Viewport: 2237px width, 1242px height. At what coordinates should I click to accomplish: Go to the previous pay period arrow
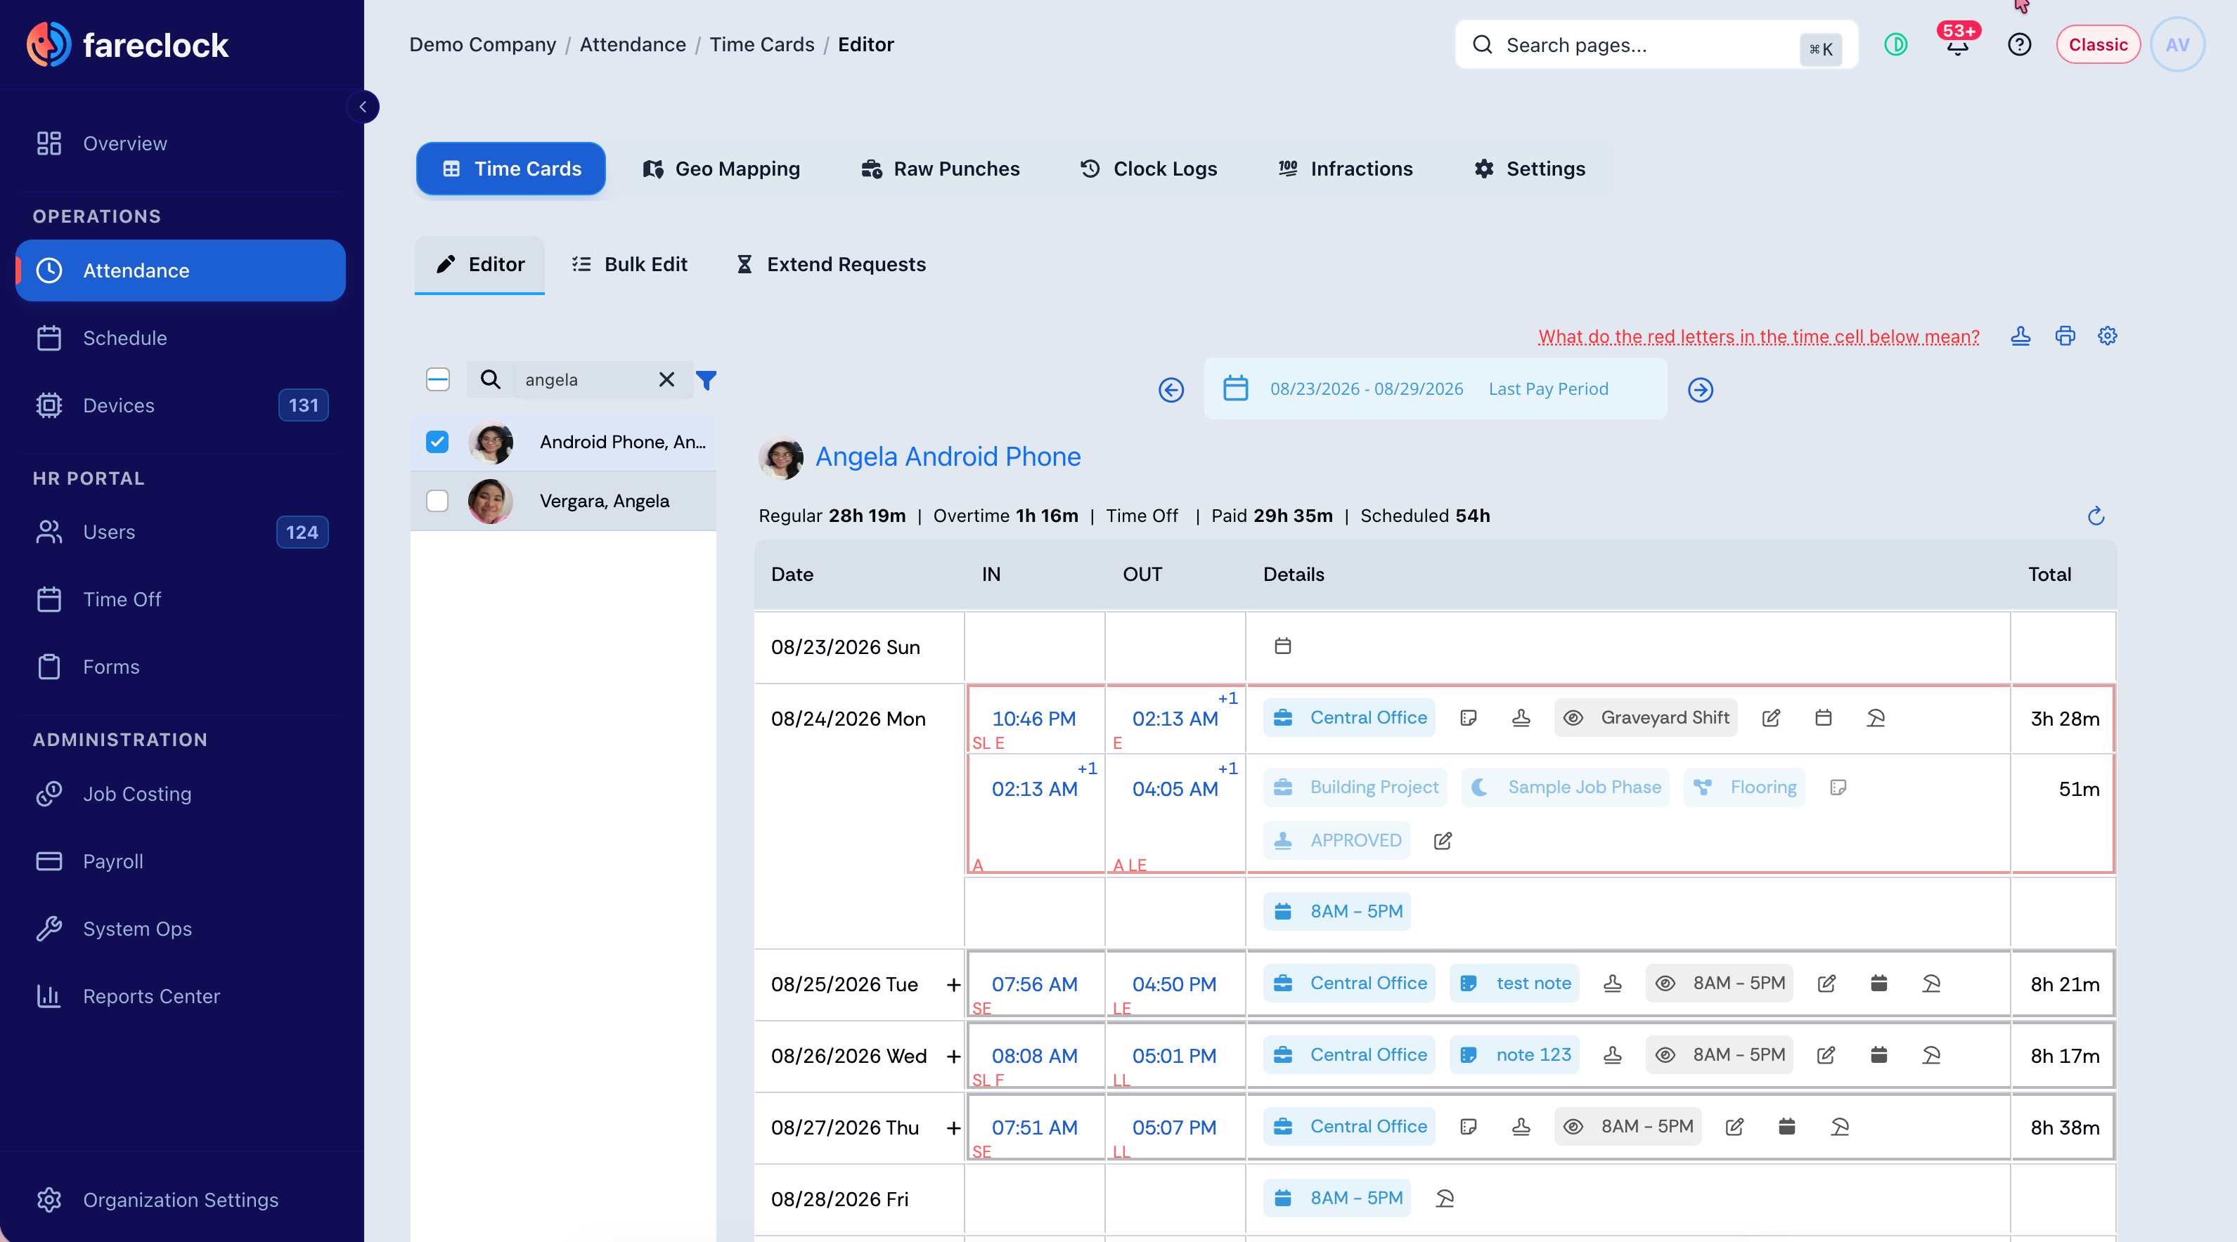tap(1171, 390)
